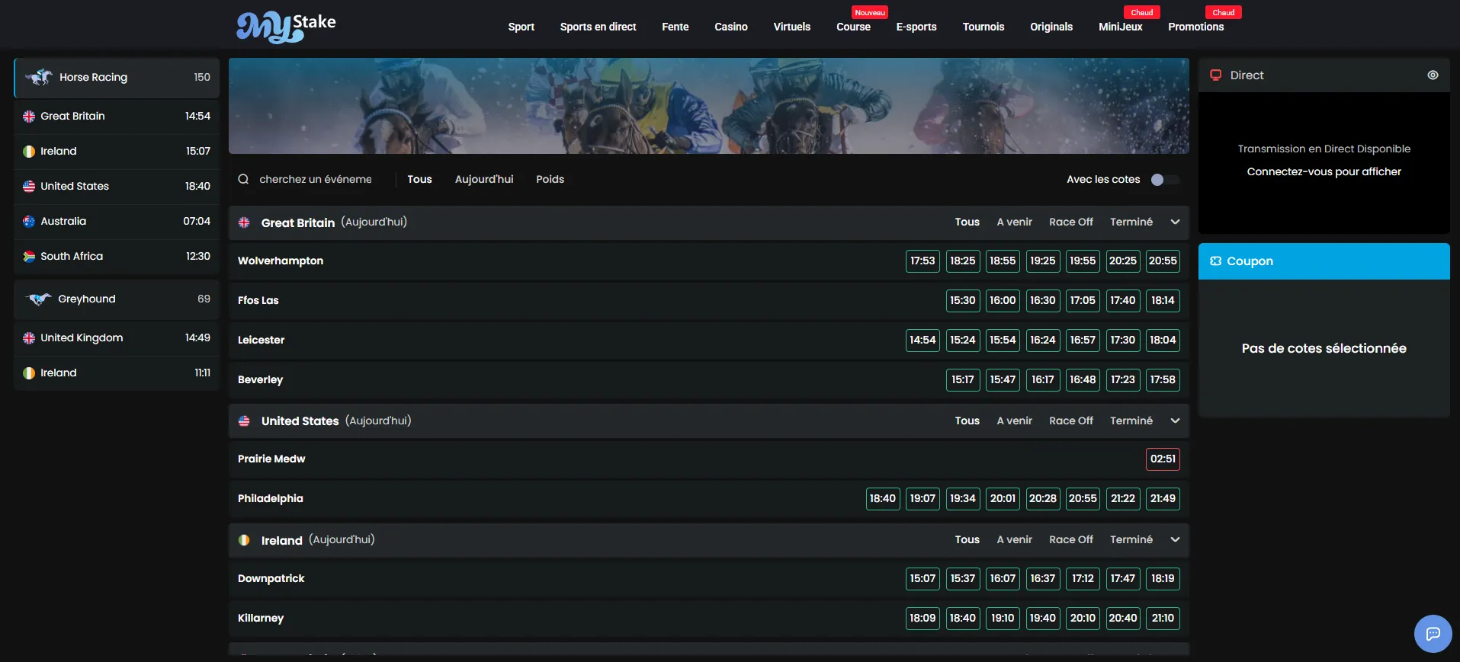This screenshot has width=1460, height=662.
Task: Open Prairie Medw 02:51 race
Action: point(1163,459)
